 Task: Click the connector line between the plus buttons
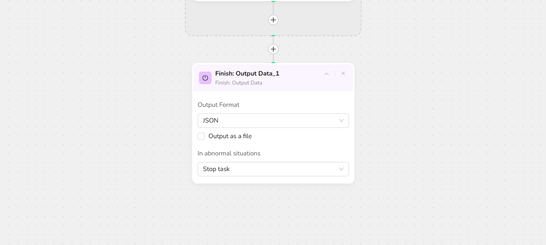click(x=273, y=40)
